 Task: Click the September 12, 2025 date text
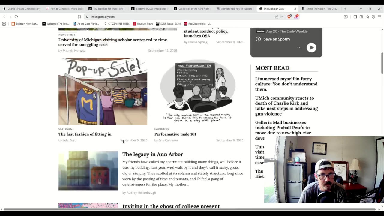click(x=163, y=51)
